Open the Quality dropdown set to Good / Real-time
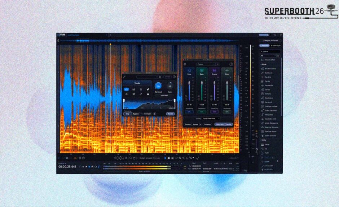 (x=211, y=119)
